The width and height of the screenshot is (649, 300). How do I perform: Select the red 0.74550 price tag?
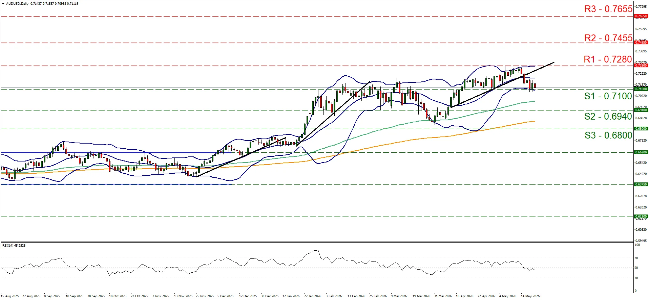(641, 43)
